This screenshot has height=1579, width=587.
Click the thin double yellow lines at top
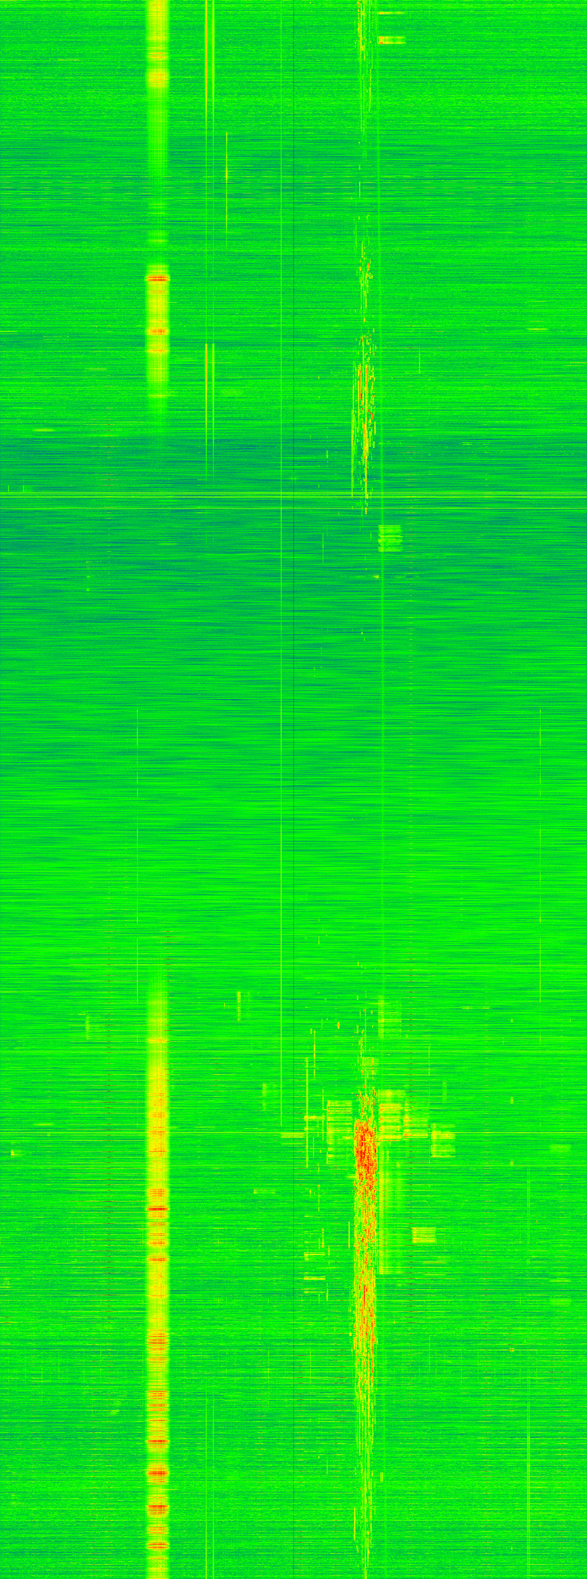click(x=209, y=92)
